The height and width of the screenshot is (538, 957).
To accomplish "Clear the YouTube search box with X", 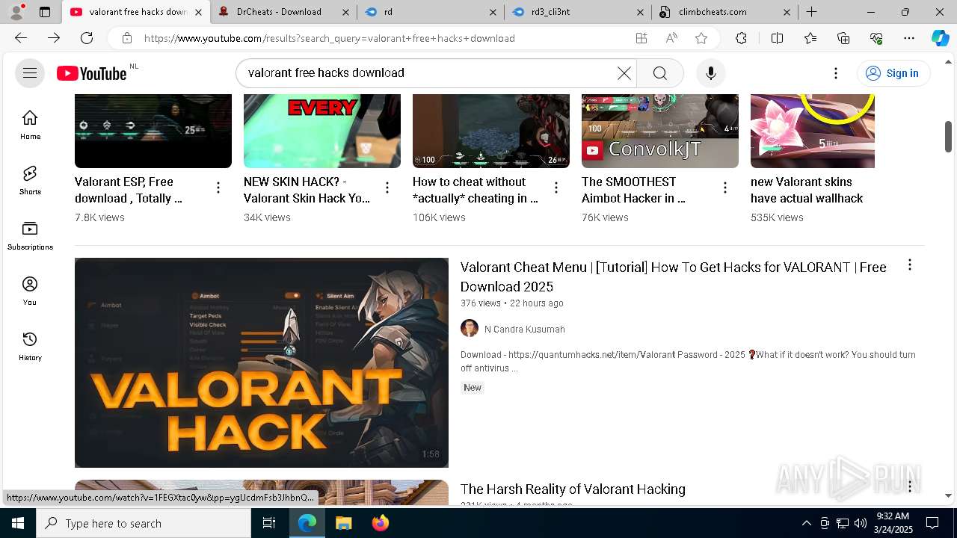I will coord(624,72).
